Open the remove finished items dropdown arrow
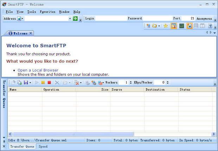The image size is (218, 151). (x=81, y=83)
